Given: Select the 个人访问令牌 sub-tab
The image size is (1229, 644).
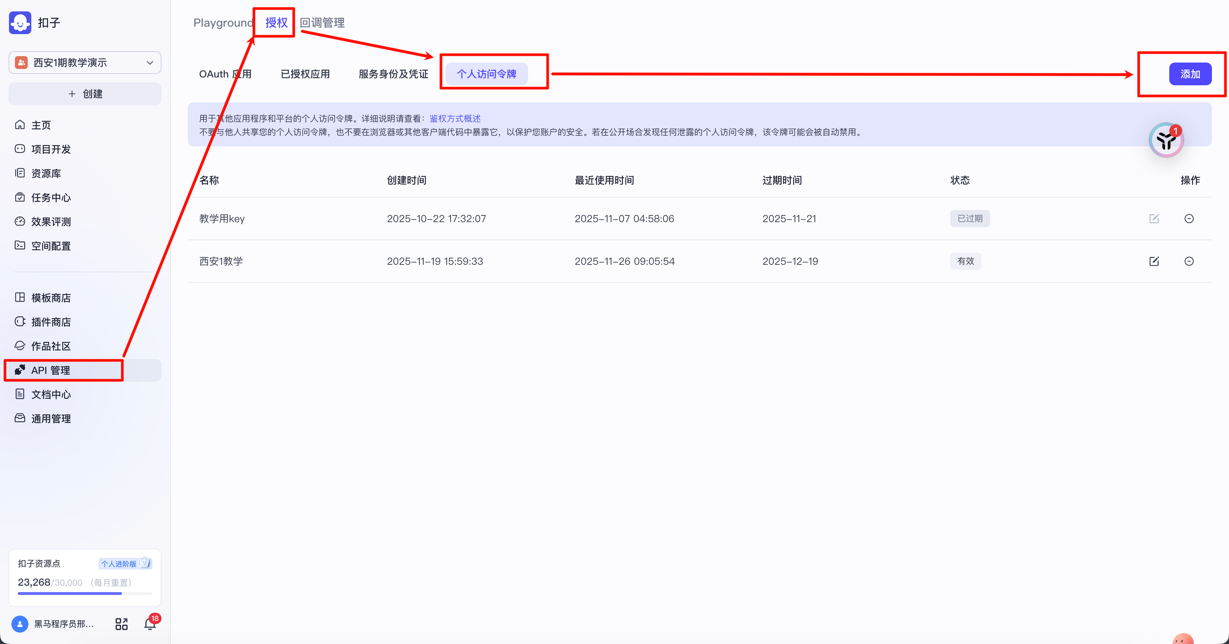Looking at the screenshot, I should tap(486, 74).
